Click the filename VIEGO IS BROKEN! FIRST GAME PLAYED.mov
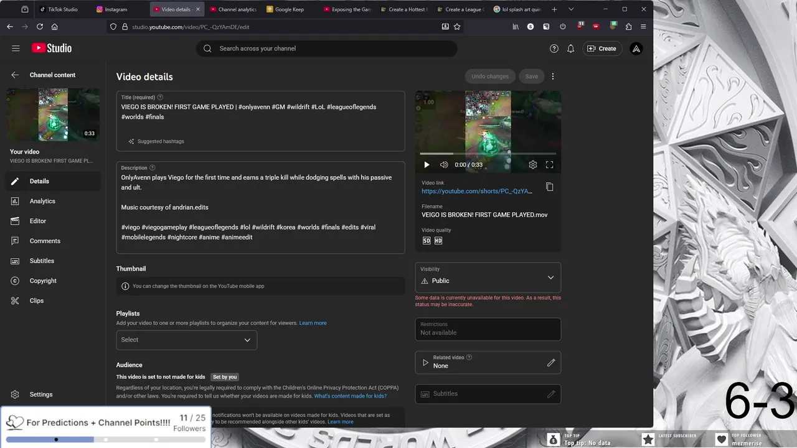 [x=484, y=215]
